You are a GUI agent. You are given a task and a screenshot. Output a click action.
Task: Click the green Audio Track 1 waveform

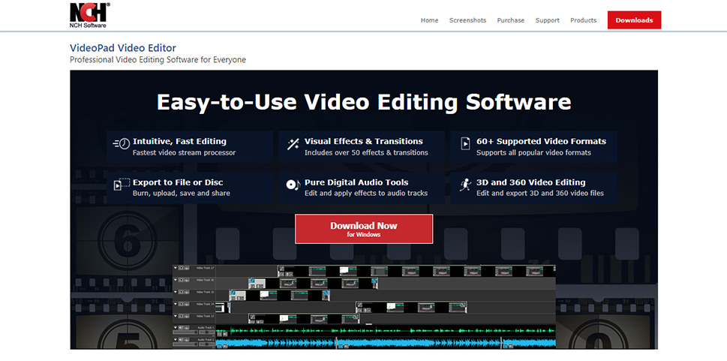coord(386,331)
